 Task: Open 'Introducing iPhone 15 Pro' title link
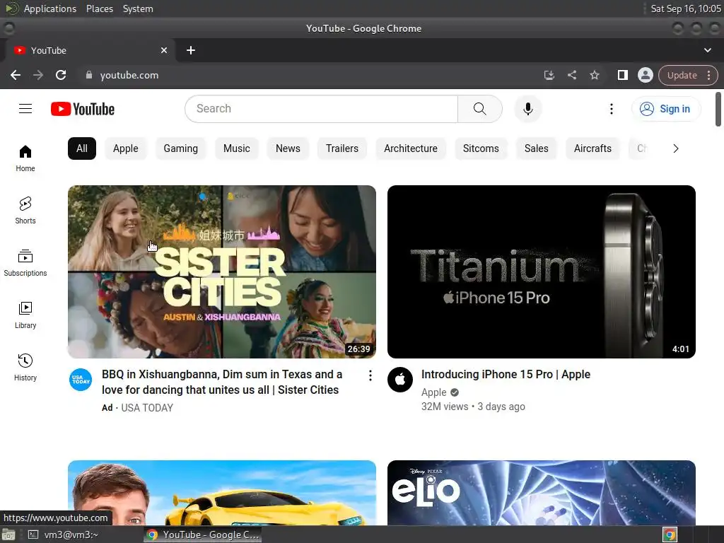(x=506, y=375)
